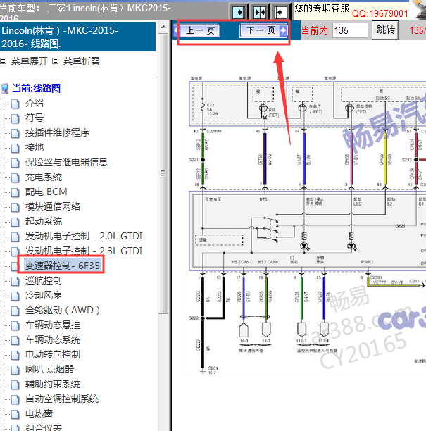Expand all menus with 菜单展开
Screen dimensions: 426x431
(29, 61)
